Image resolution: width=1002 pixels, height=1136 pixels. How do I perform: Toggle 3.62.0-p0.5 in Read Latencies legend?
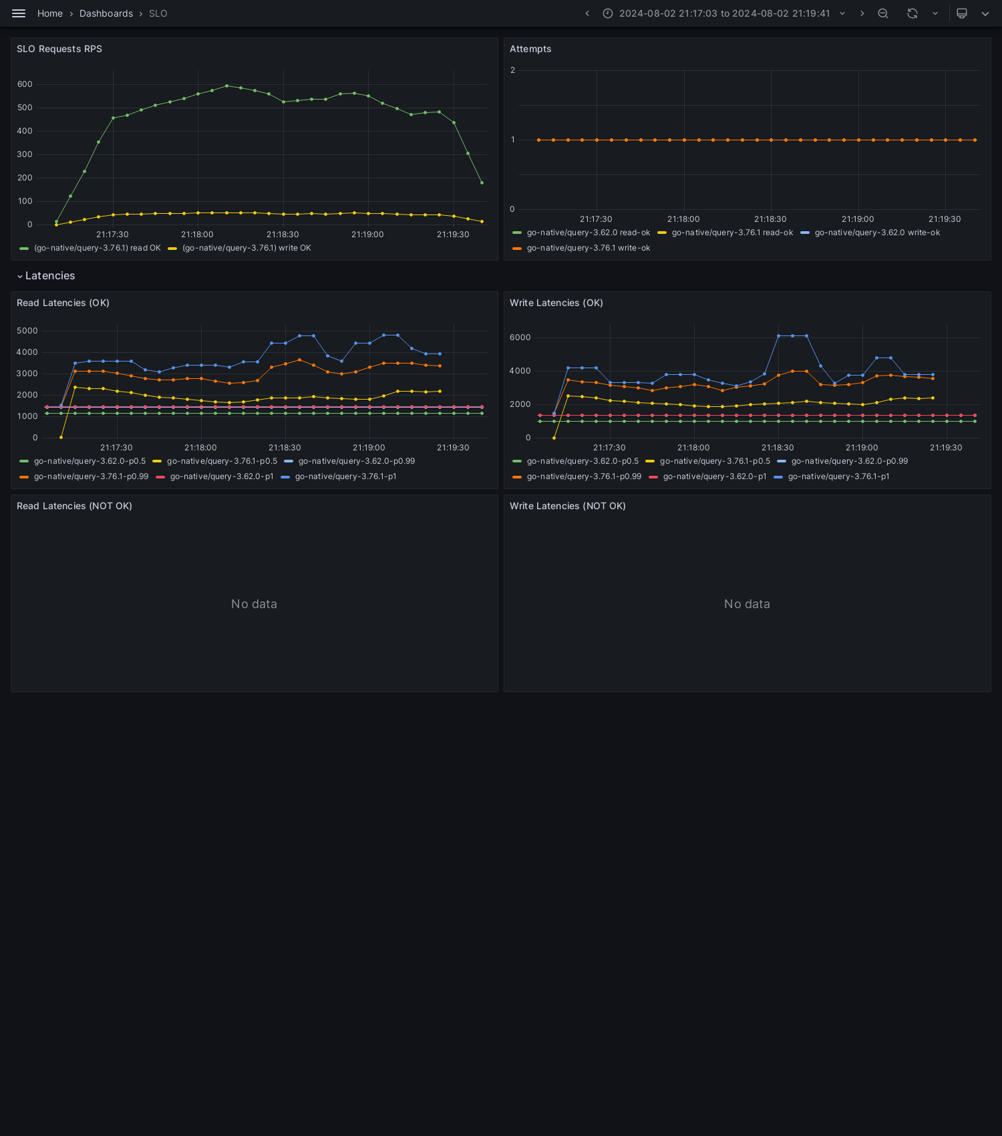pyautogui.click(x=90, y=461)
